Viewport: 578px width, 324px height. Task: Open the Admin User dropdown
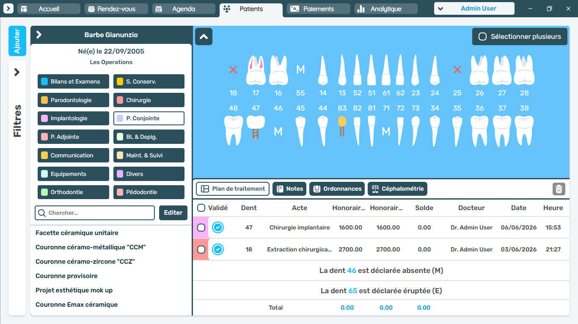474,8
